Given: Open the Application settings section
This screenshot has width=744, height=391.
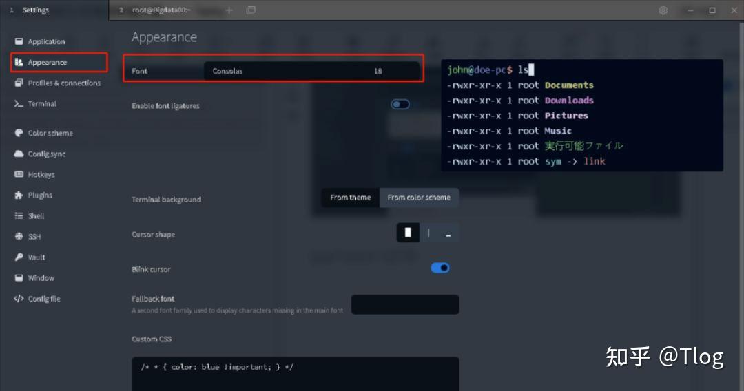Looking at the screenshot, I should [x=40, y=42].
